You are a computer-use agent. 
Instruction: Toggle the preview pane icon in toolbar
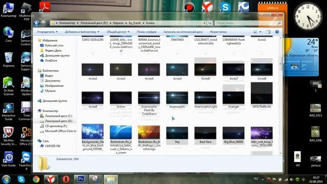[x=268, y=32]
